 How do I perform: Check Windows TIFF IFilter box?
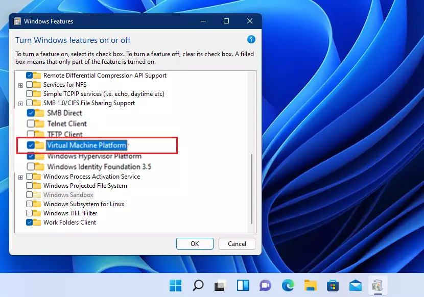[29, 213]
